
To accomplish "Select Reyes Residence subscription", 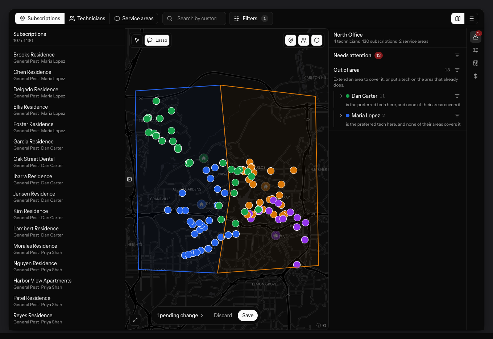I will [x=67, y=318].
